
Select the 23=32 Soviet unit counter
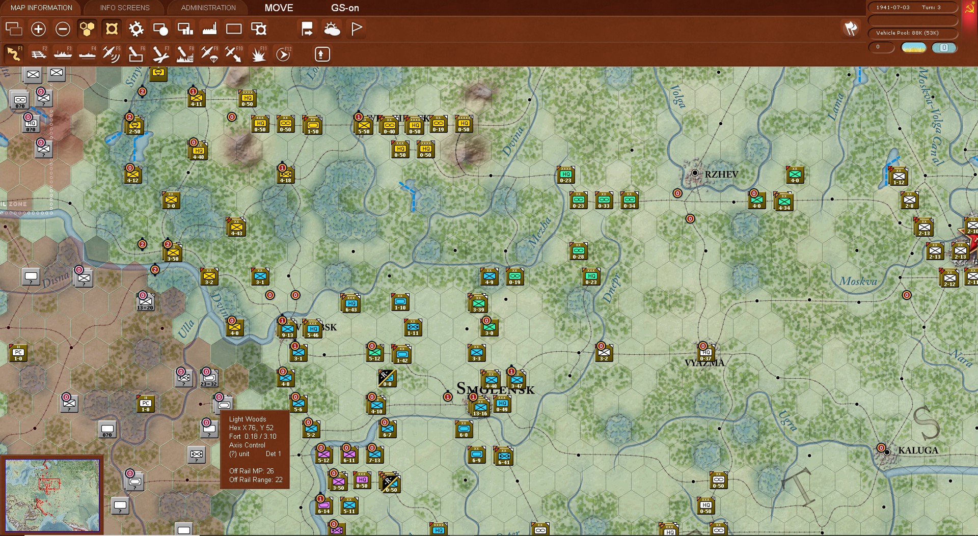coord(209,378)
